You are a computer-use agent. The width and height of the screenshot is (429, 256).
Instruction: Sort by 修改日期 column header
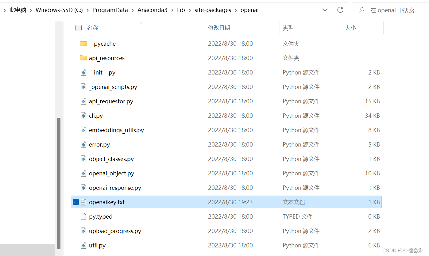point(219,28)
